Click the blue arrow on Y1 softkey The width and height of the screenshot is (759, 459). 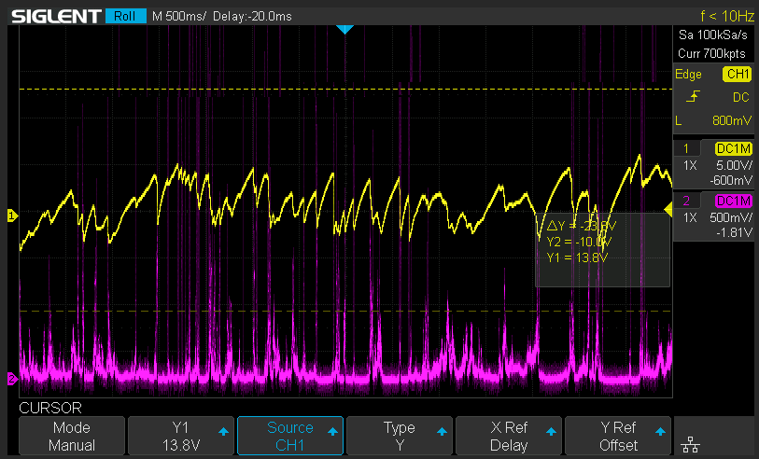[223, 431]
